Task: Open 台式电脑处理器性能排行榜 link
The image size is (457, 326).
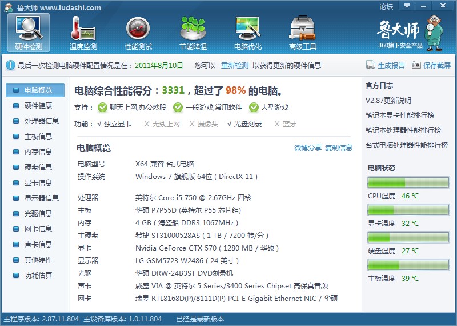Action: click(x=407, y=145)
